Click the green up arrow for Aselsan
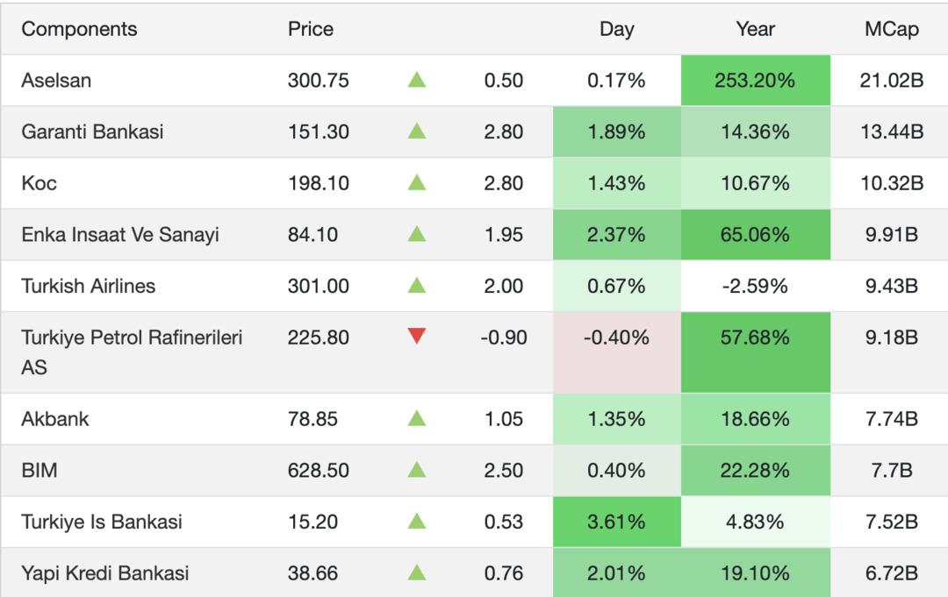 (x=416, y=80)
